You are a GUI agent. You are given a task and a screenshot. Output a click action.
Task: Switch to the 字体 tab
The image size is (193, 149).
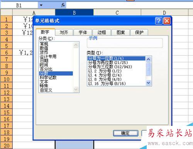(83, 32)
